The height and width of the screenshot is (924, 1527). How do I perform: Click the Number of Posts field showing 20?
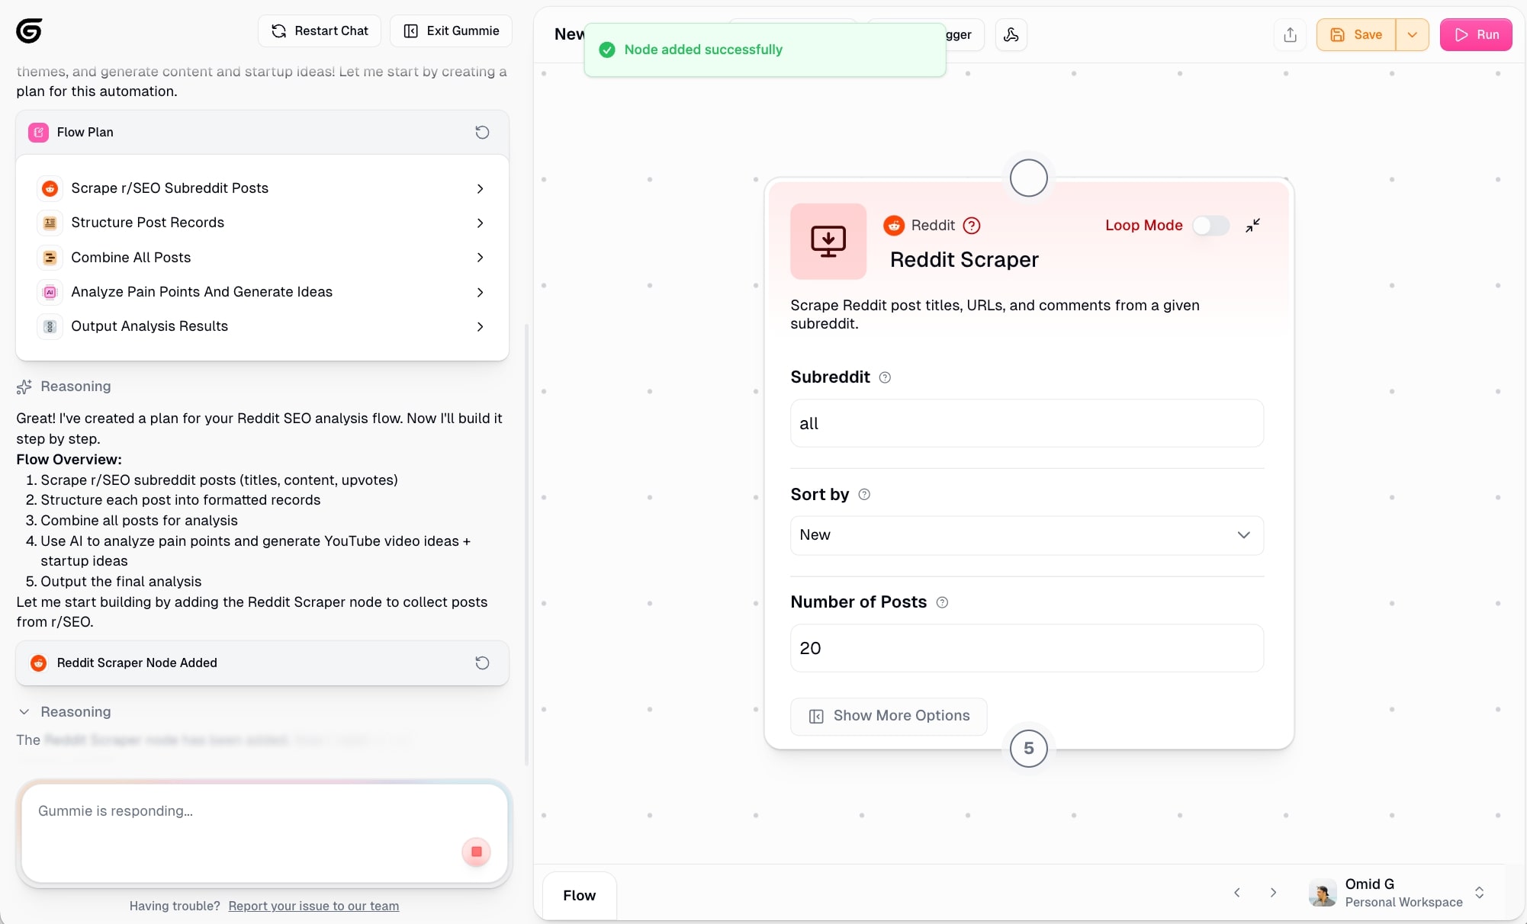pyautogui.click(x=1027, y=648)
